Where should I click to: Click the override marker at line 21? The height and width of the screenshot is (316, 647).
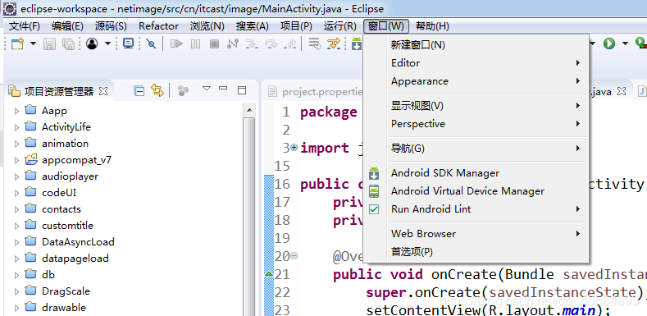[269, 273]
